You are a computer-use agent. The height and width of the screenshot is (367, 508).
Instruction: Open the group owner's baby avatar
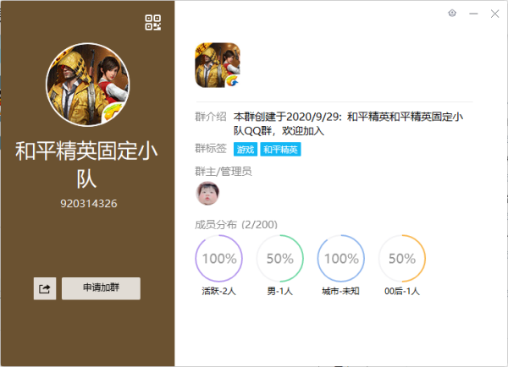click(x=207, y=193)
